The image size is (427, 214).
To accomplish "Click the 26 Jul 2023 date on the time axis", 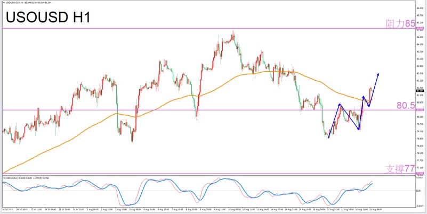I will coord(7,210).
